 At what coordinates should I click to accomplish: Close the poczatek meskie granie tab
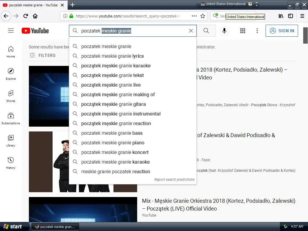(x=62, y=5)
